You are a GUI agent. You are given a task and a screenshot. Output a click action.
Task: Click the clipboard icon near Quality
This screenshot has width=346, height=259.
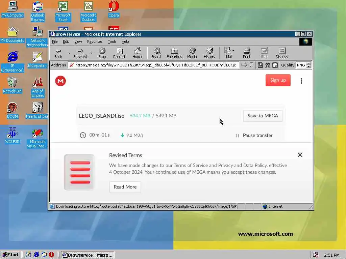(x=275, y=65)
